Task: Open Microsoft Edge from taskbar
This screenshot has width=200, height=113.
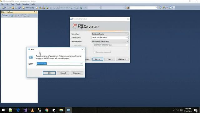Action: click(18, 110)
